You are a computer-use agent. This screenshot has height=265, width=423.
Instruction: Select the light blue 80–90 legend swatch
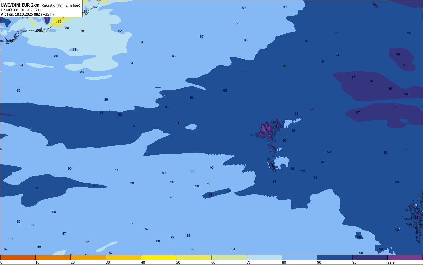coord(299,257)
